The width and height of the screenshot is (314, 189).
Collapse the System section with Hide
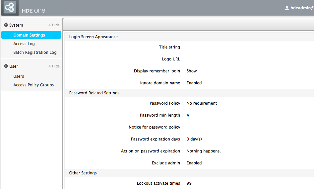56,25
